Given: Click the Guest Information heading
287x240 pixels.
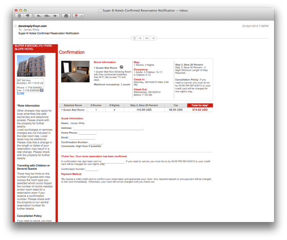Looking at the screenshot, I should pyautogui.click(x=72, y=119).
